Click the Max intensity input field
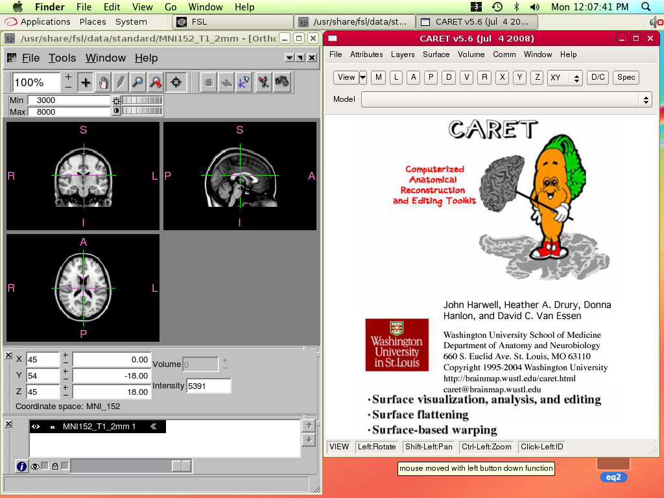This screenshot has height=498, width=664. pyautogui.click(x=69, y=112)
